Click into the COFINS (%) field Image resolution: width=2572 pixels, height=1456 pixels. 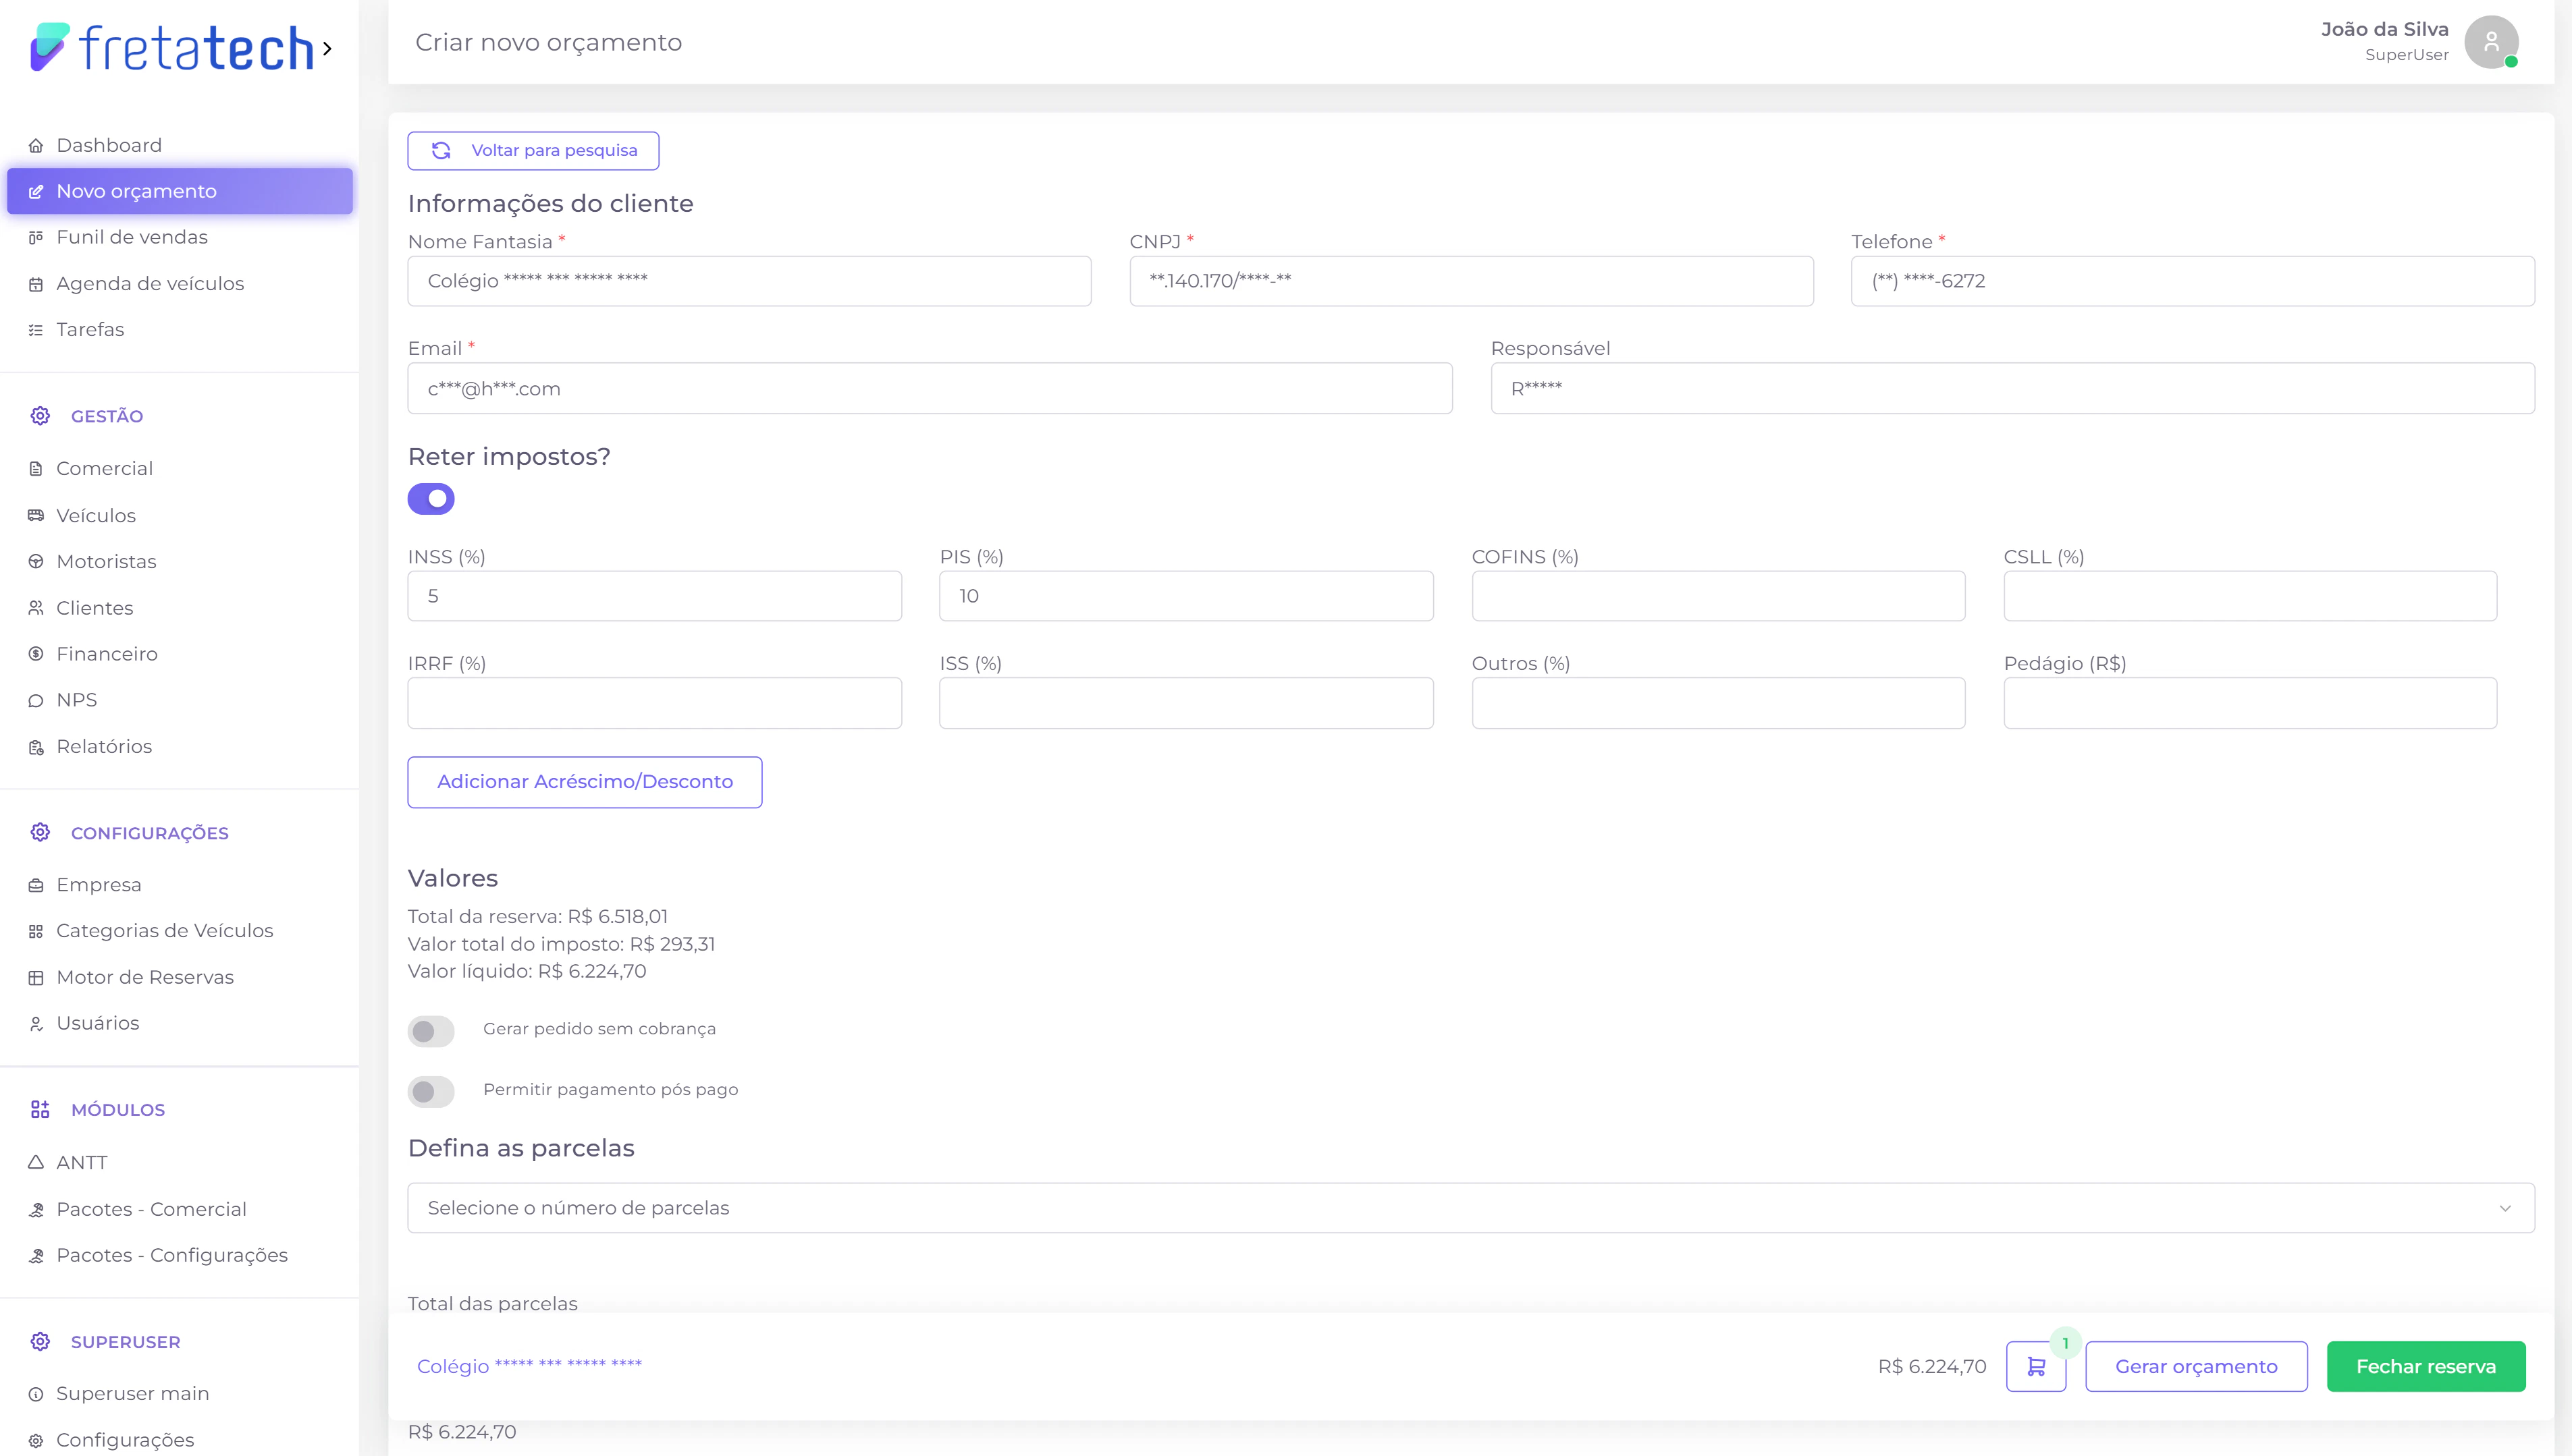[x=1717, y=596]
